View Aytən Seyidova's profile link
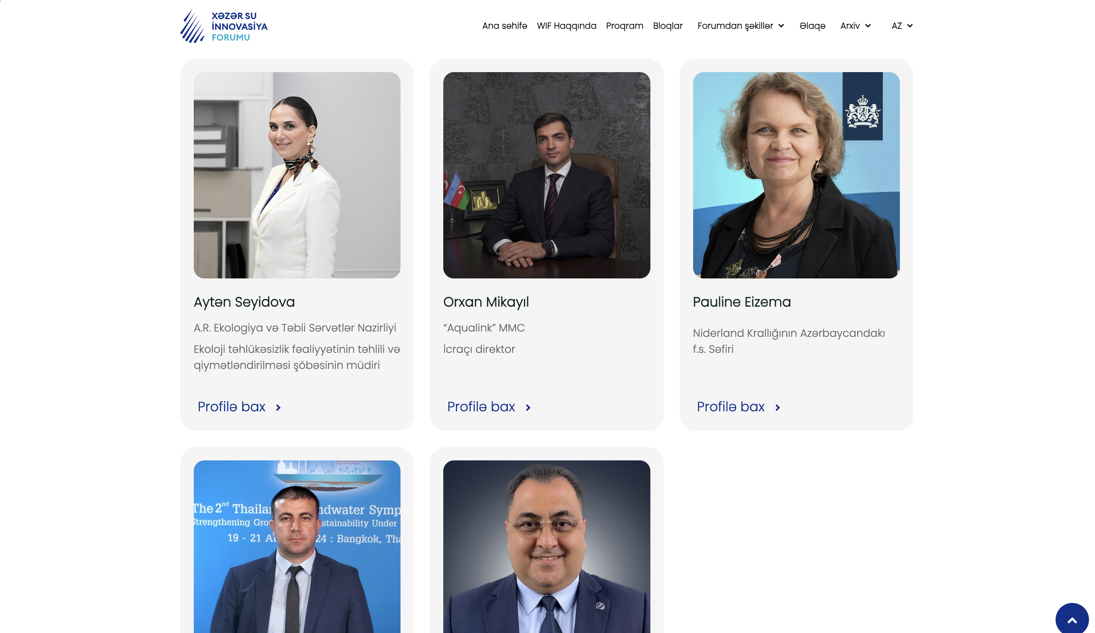The height and width of the screenshot is (633, 1095). click(231, 407)
